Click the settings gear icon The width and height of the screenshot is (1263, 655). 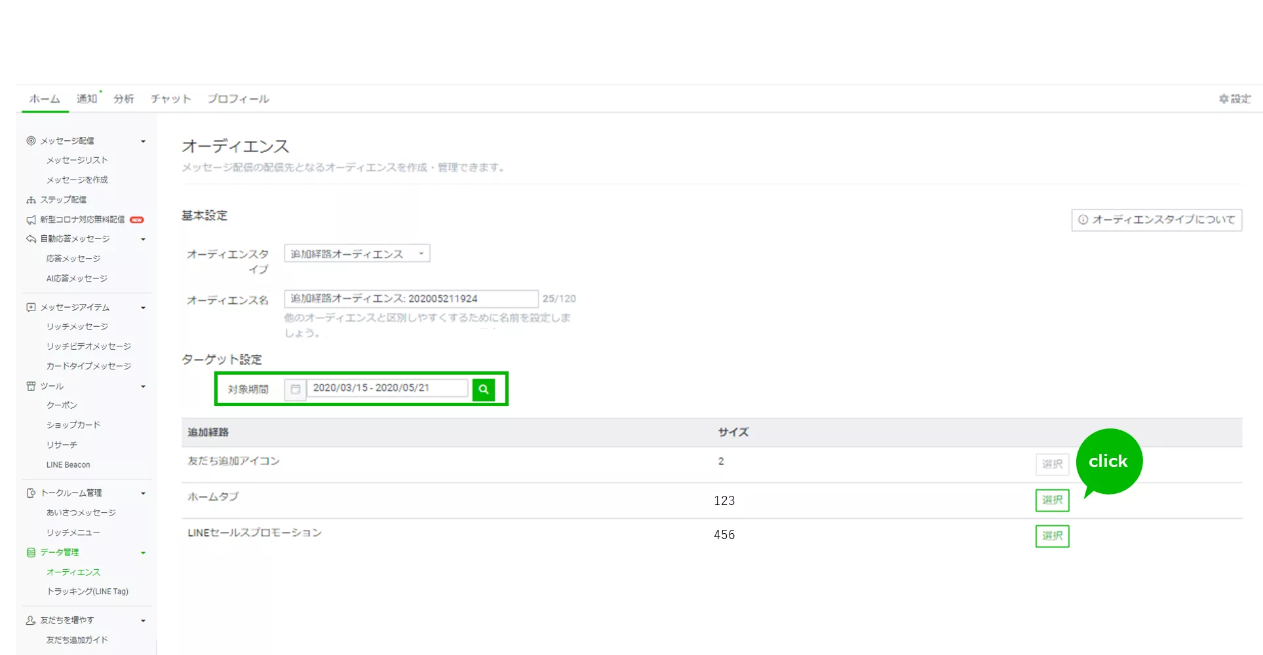pyautogui.click(x=1223, y=99)
